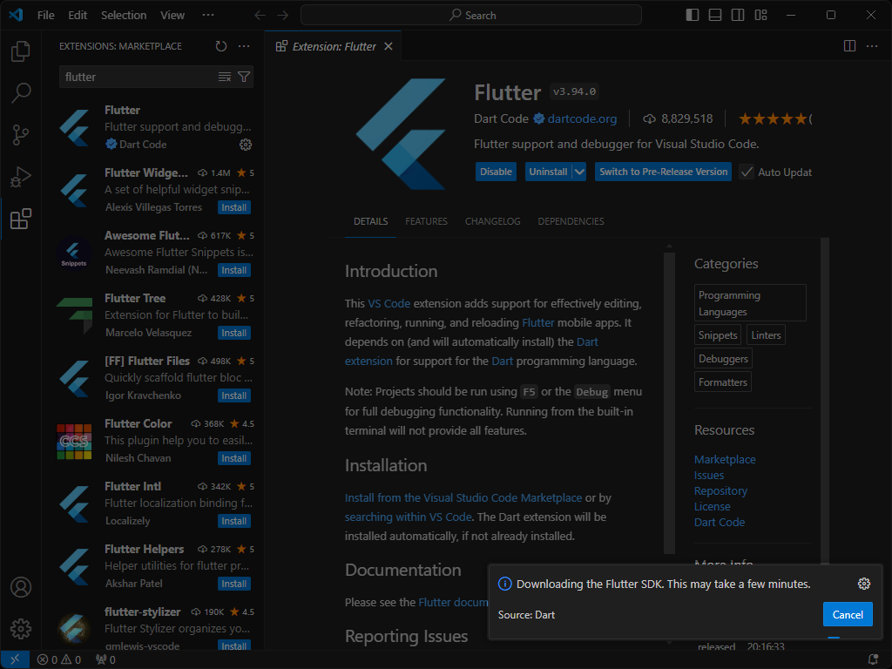Screen dimensions: 892x669
Task: Open the Issues resource link
Action: (x=709, y=475)
